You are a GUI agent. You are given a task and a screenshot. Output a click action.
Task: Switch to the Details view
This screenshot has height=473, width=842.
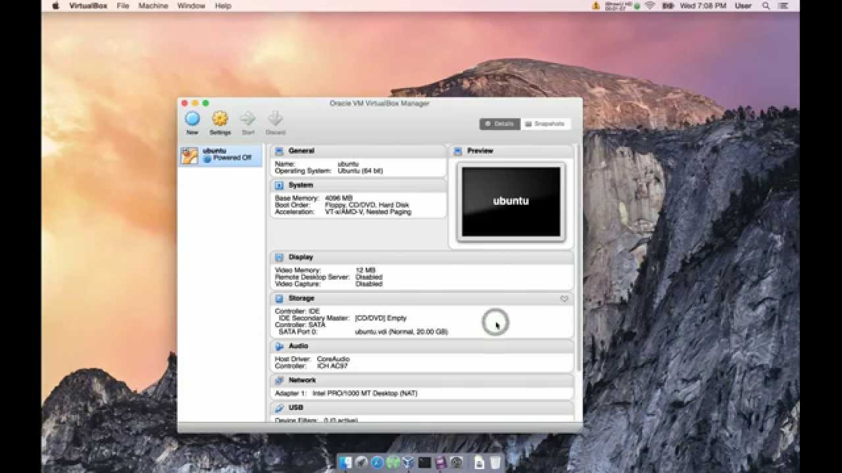tap(499, 124)
